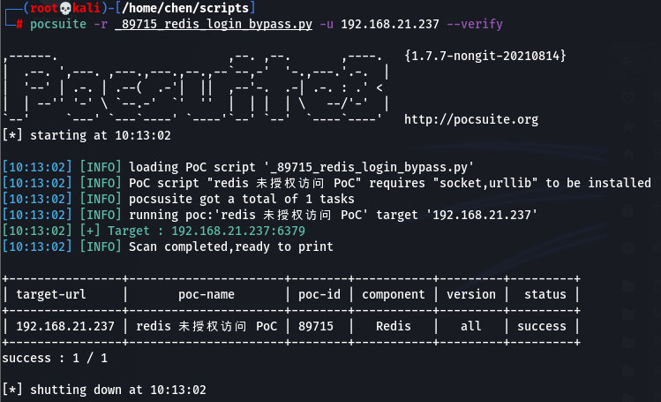Viewport: 661px width, 402px height.
Task: Select the pocsuite command word
Action: click(58, 24)
